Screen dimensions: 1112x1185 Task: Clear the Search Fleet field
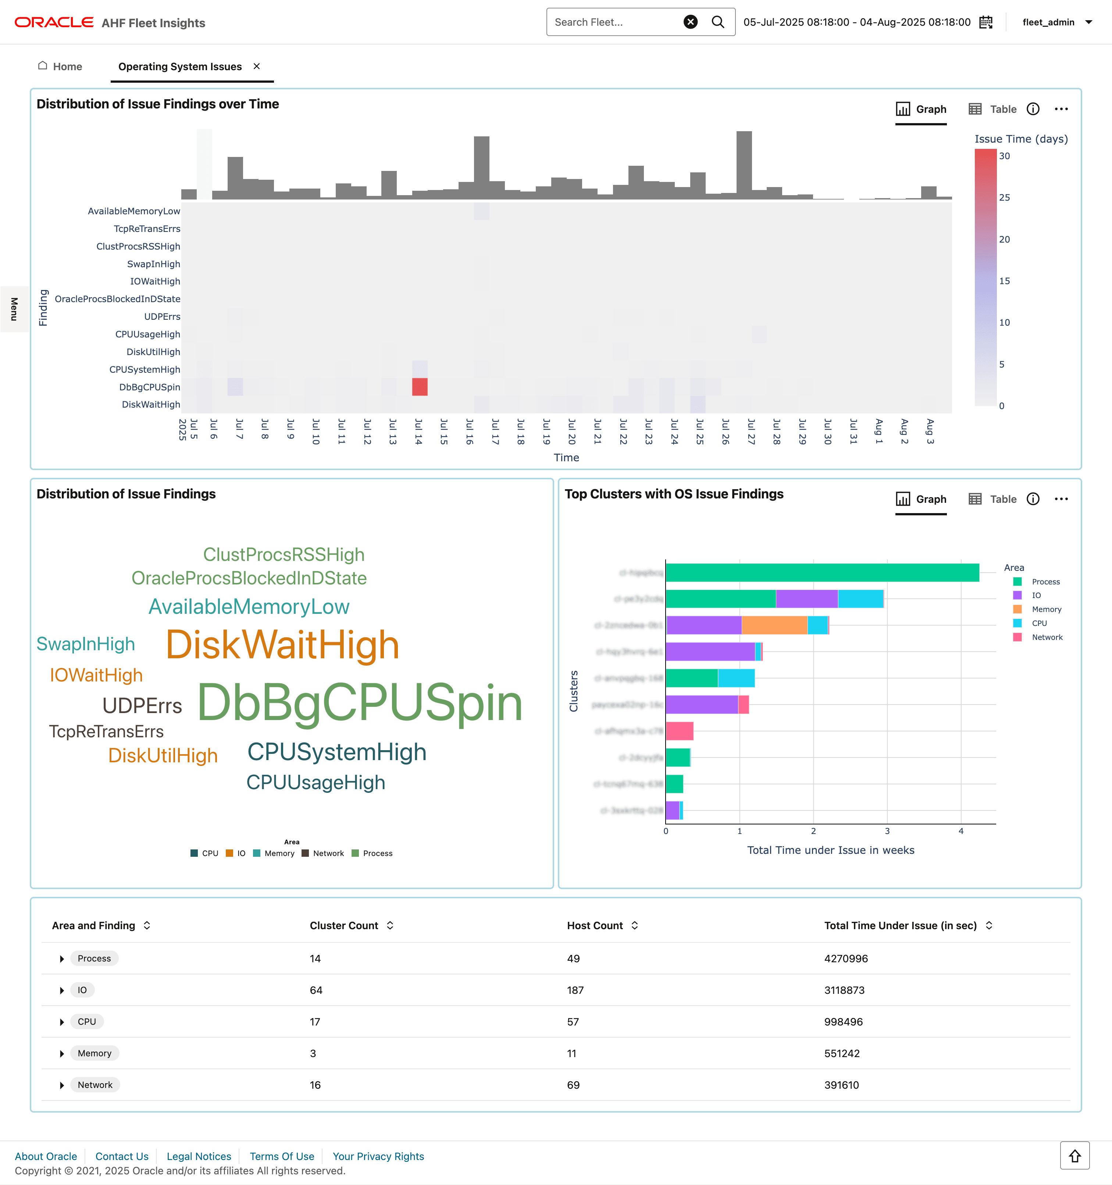pyautogui.click(x=690, y=22)
